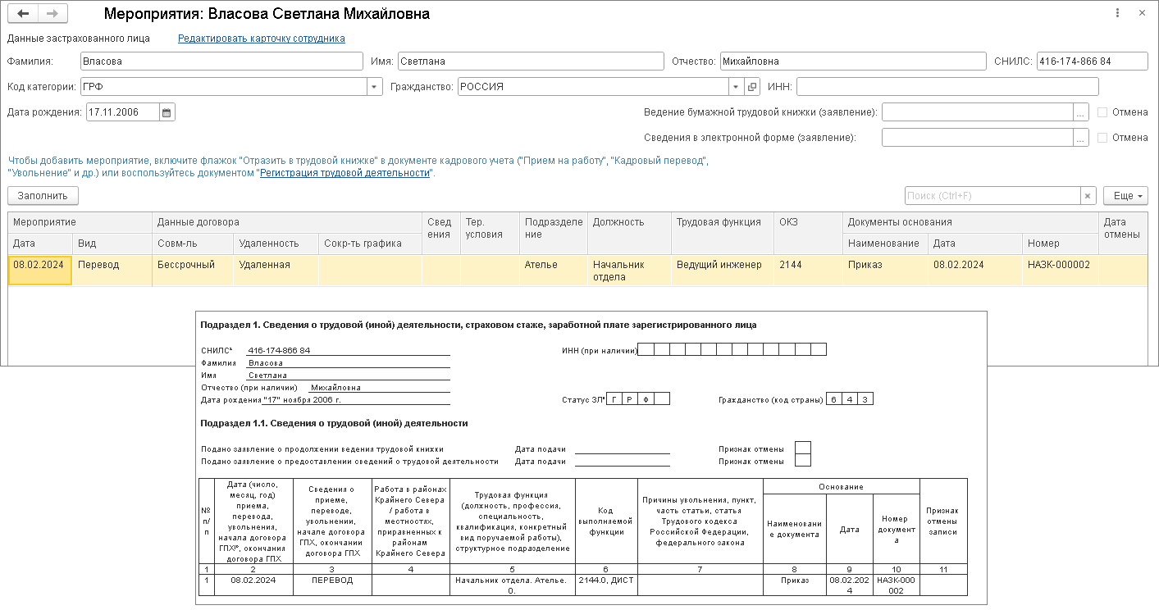Click the СНИЛС input field
Viewport: 1159px width, 610px height.
pos(1092,61)
